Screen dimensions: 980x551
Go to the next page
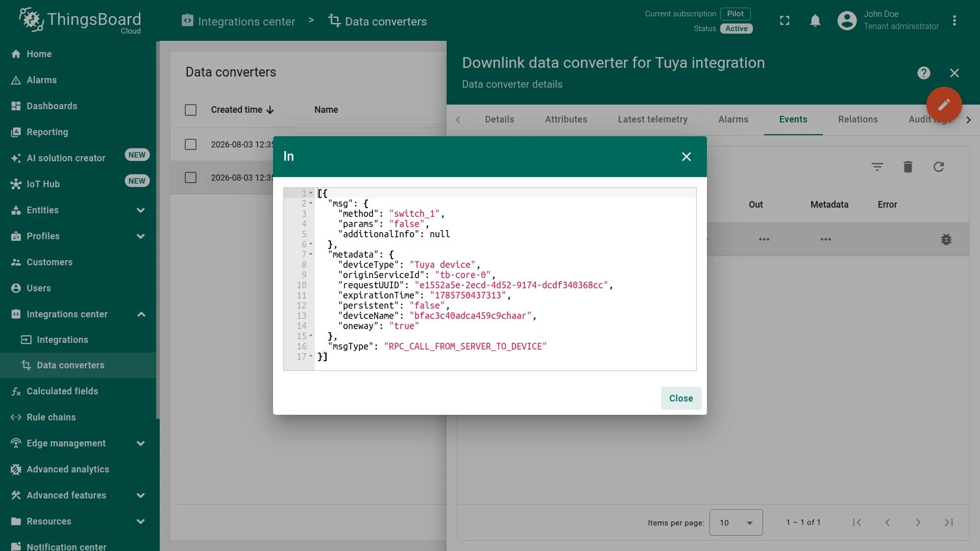[x=918, y=522]
